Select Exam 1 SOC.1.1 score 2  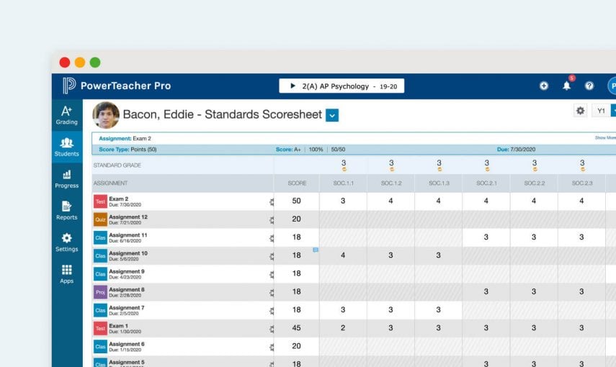click(343, 327)
